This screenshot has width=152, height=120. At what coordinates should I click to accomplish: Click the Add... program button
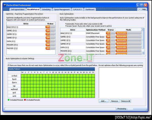point(104,101)
